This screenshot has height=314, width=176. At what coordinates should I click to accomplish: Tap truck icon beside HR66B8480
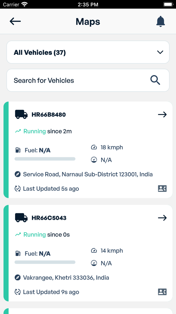click(21, 114)
